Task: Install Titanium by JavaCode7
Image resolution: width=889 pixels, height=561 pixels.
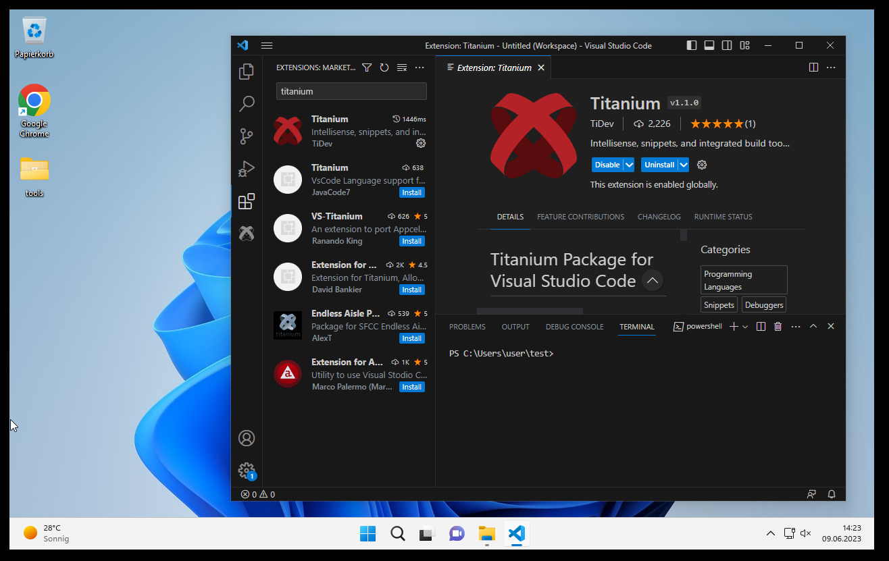Action: click(412, 192)
